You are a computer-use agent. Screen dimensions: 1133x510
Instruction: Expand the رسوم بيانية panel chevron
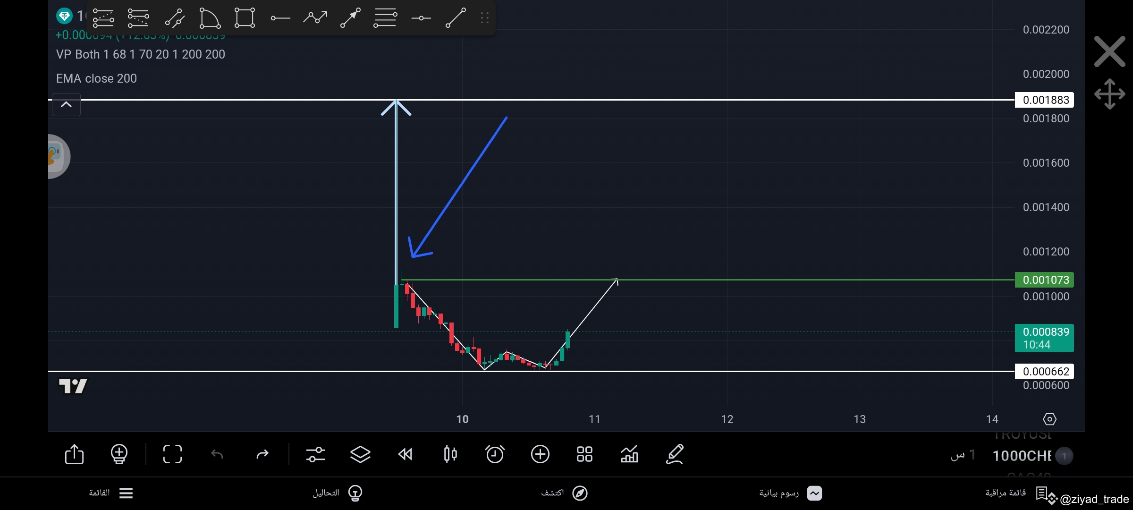pos(814,493)
